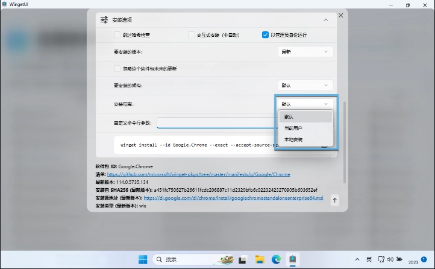Open the GitHub manifest link

click(199, 174)
